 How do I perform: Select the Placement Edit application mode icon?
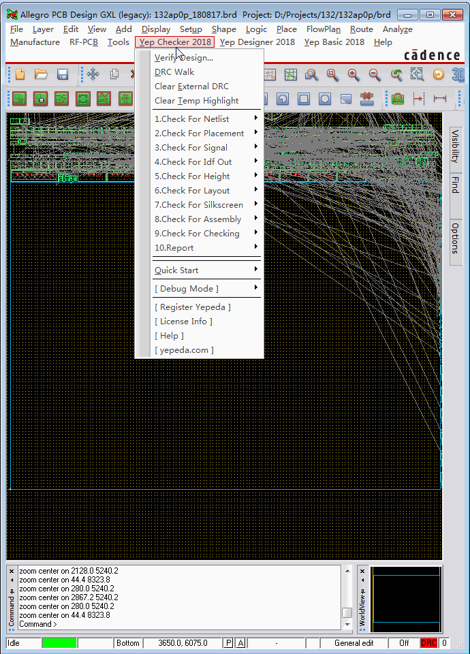pos(40,99)
